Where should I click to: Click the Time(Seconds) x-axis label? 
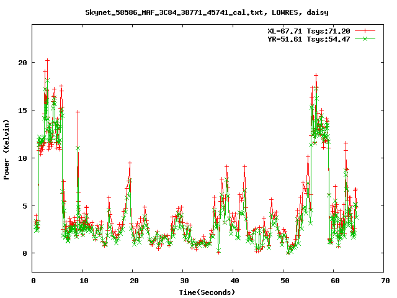tap(207, 292)
